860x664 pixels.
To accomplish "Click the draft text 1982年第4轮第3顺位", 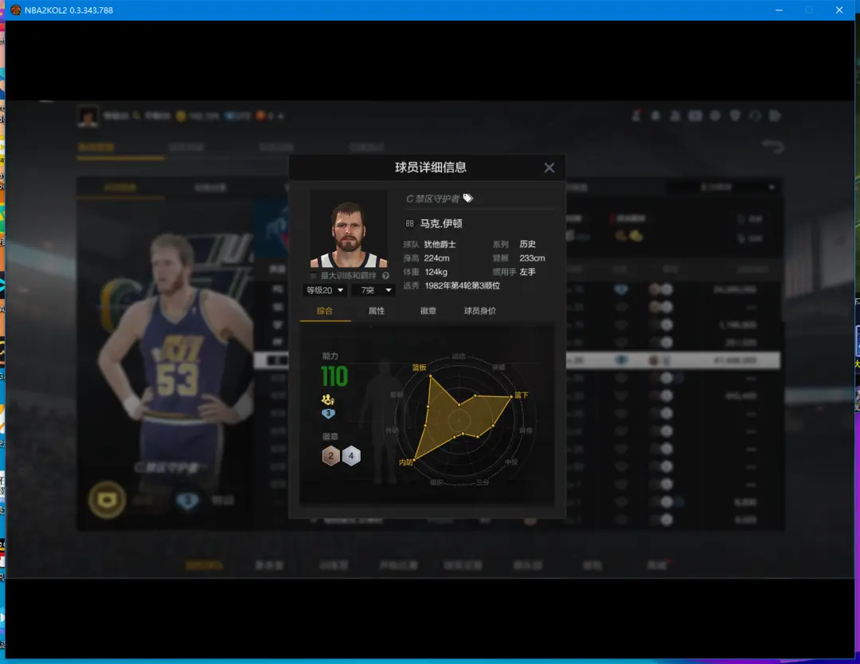I will click(x=463, y=285).
